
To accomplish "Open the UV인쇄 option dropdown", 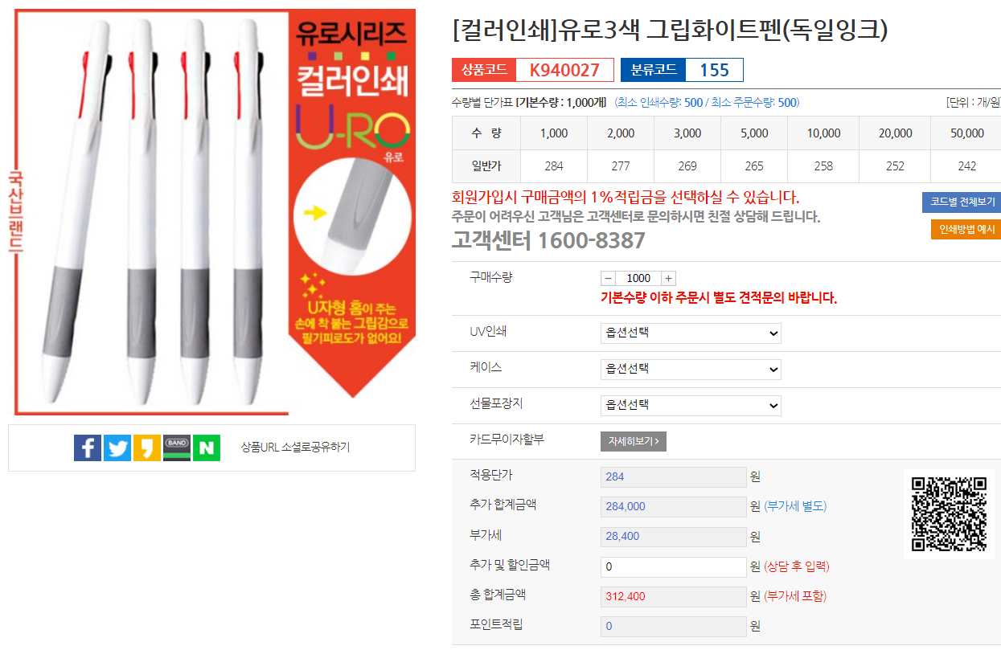I will click(691, 333).
